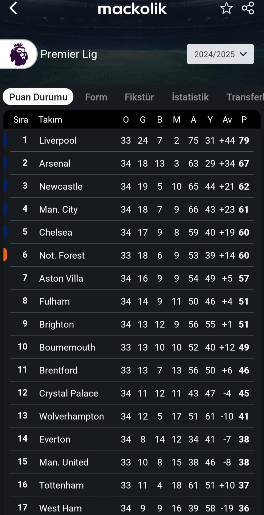Open Crystal Palace team details
264x515 pixels.
click(x=132, y=393)
